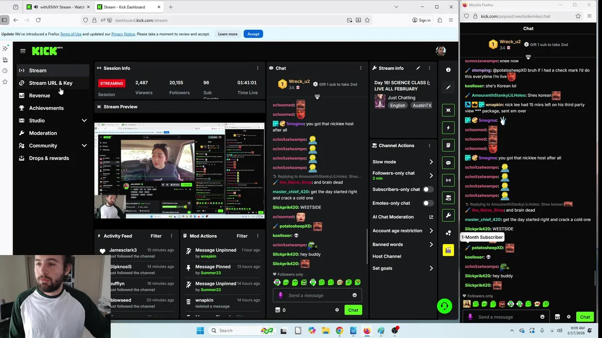This screenshot has width=602, height=338.
Task: Open Drops & rewards in the sidebar
Action: click(x=52, y=158)
